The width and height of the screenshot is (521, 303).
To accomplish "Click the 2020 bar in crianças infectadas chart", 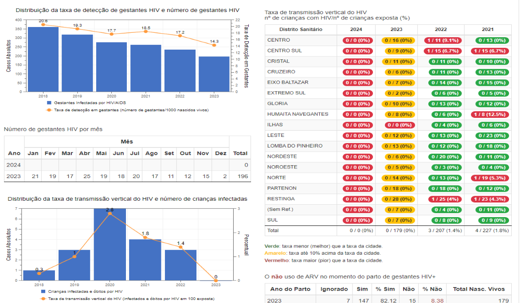I will point(110,245).
